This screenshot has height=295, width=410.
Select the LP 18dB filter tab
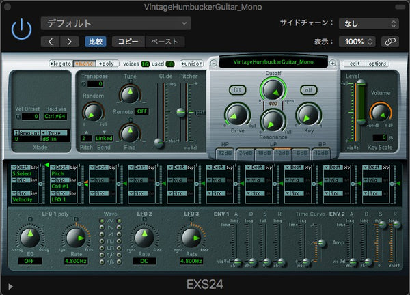(264, 154)
